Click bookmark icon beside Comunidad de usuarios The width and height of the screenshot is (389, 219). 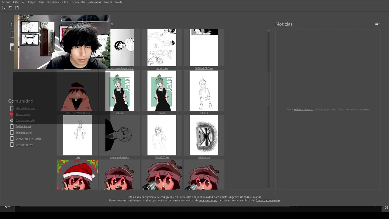click(x=12, y=139)
